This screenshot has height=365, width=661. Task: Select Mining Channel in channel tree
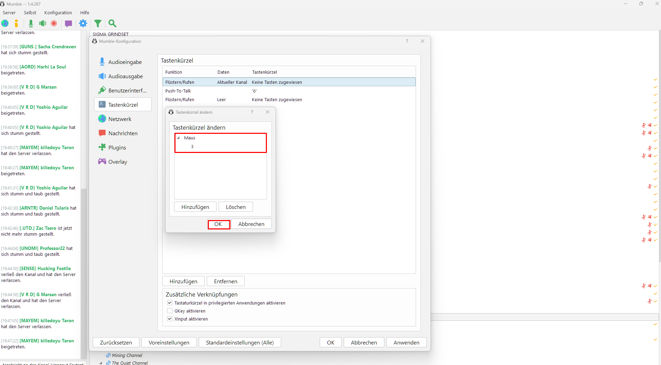point(127,355)
